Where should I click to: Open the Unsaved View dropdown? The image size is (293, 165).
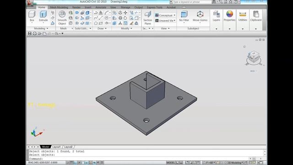(x=165, y=21)
